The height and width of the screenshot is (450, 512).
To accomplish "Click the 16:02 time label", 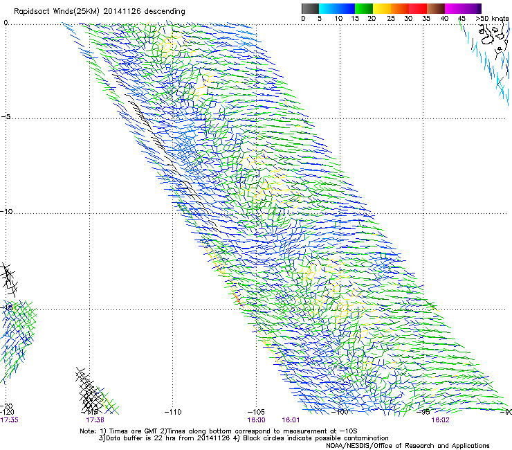I will (440, 420).
